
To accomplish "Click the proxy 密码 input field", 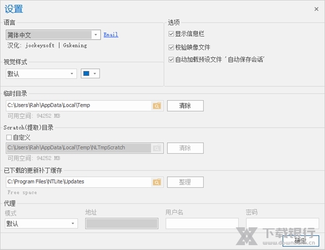I will click(283, 223).
